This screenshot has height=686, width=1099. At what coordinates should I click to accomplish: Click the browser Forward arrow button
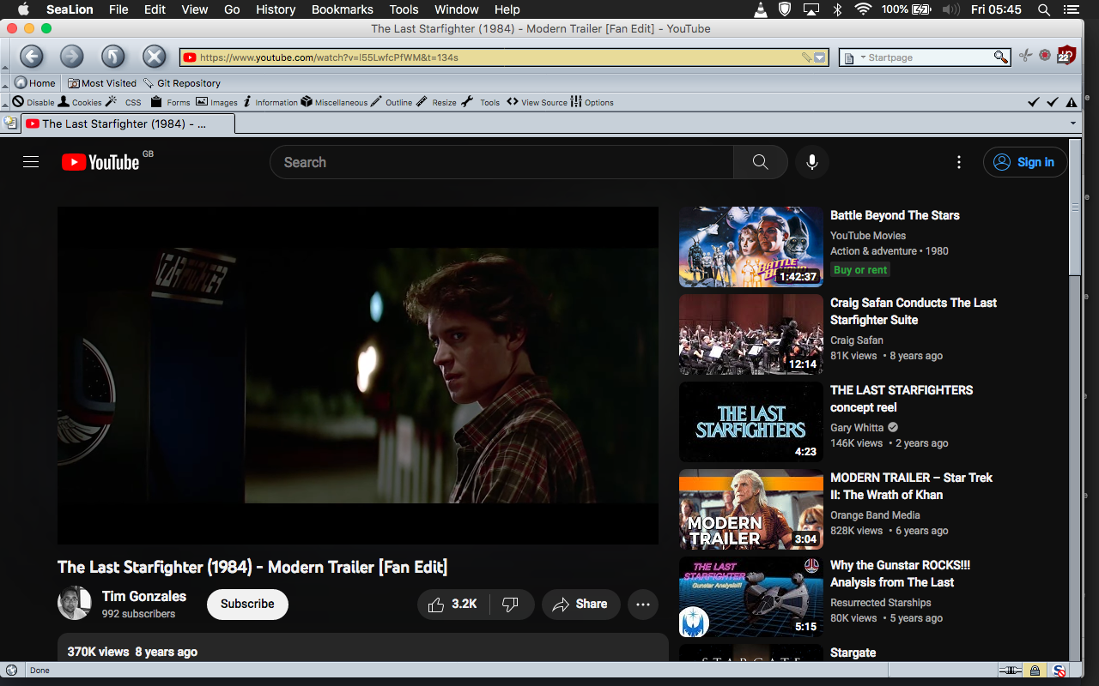pos(72,57)
